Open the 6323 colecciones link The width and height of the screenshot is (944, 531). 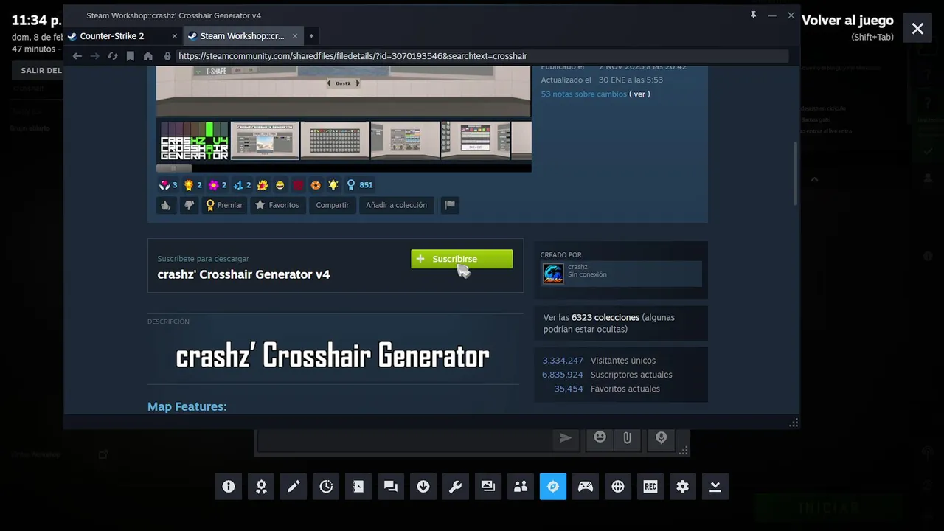[x=605, y=317]
